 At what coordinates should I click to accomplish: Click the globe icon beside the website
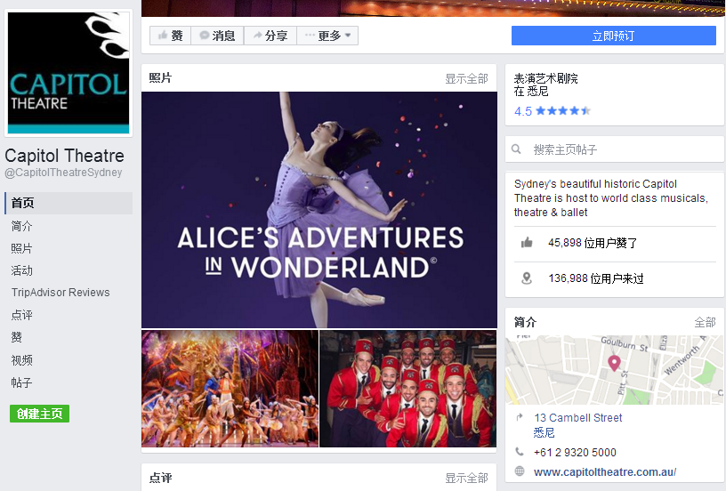(520, 471)
